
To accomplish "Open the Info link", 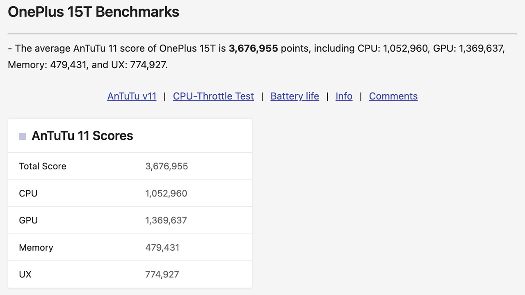I will coord(344,96).
